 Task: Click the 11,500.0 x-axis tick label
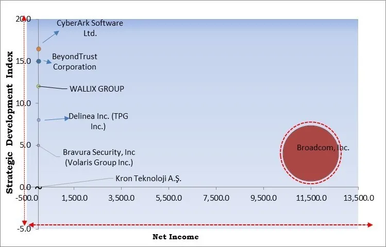[x=311, y=198]
